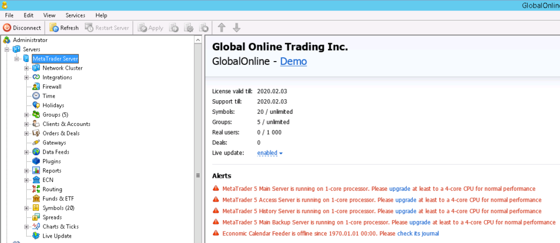Select MetaTrader Server tree item
The image size is (560, 243).
click(x=55, y=59)
